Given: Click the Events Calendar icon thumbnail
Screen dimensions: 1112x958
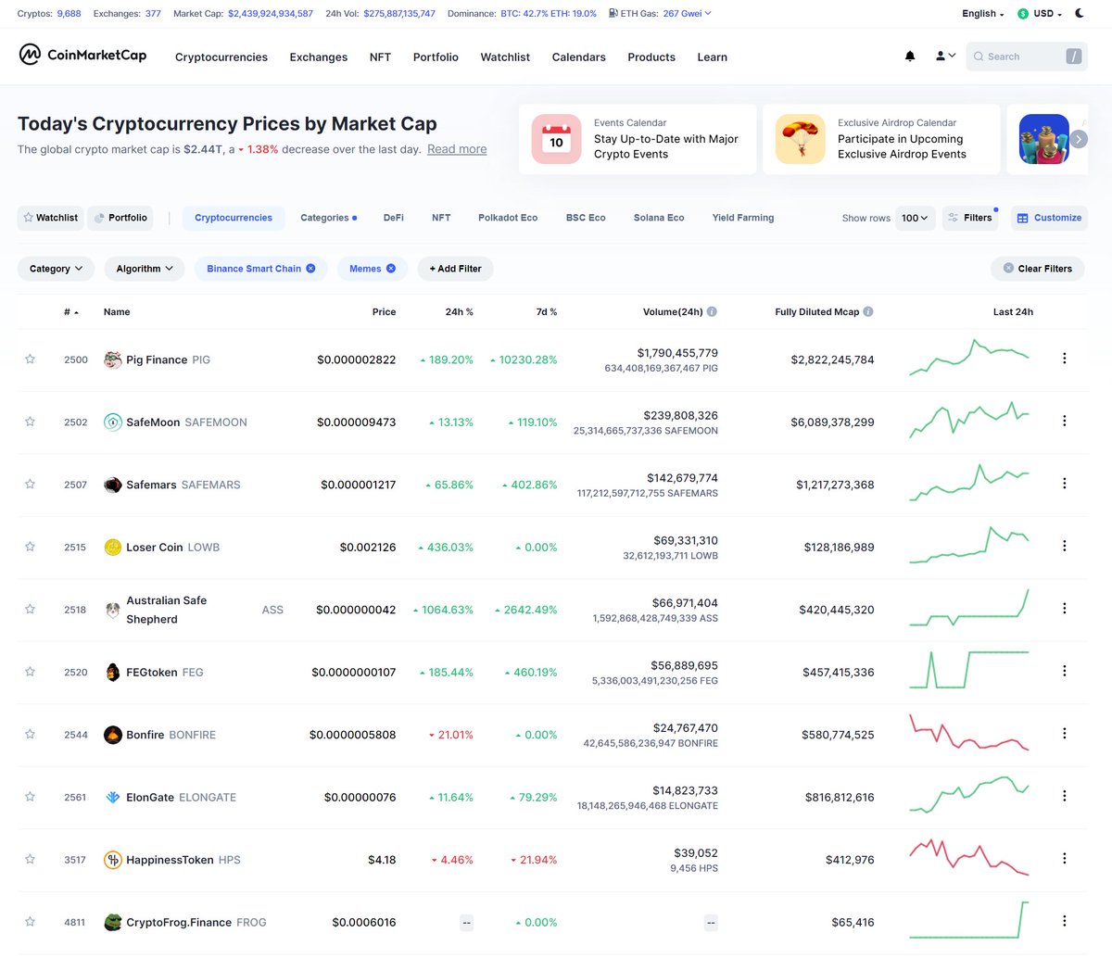Looking at the screenshot, I should [556, 139].
